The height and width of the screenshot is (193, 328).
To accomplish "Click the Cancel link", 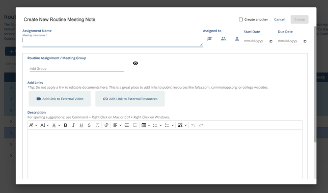I will pos(279,19).
